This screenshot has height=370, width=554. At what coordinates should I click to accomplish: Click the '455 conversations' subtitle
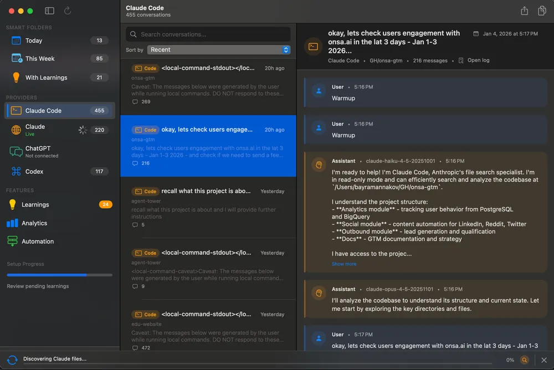coord(148,15)
